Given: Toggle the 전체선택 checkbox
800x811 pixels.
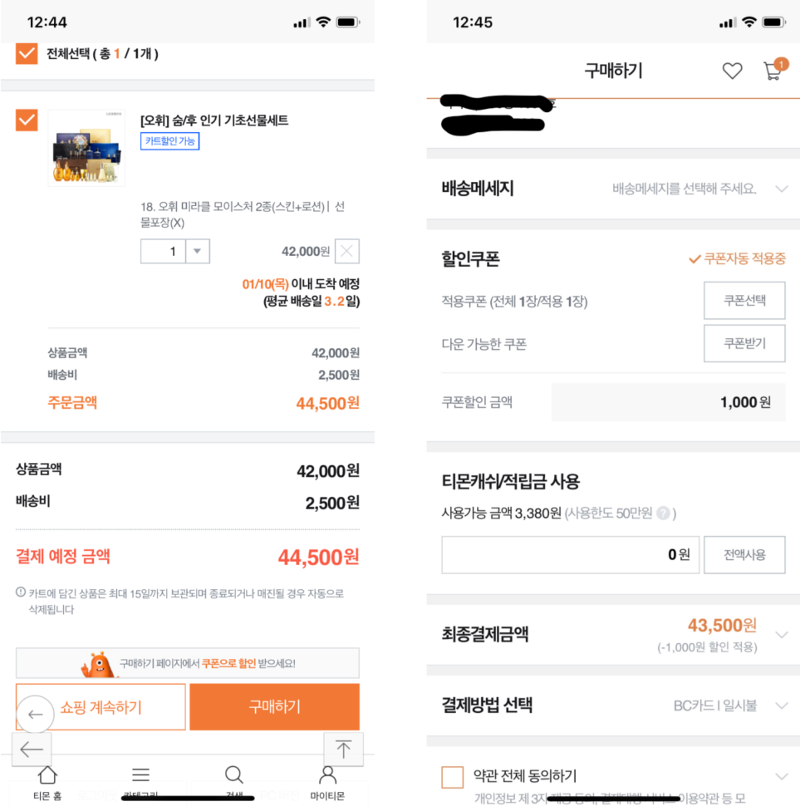Looking at the screenshot, I should 27,53.
